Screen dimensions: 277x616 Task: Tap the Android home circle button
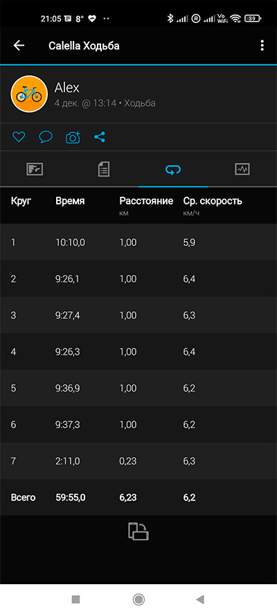(x=138, y=599)
